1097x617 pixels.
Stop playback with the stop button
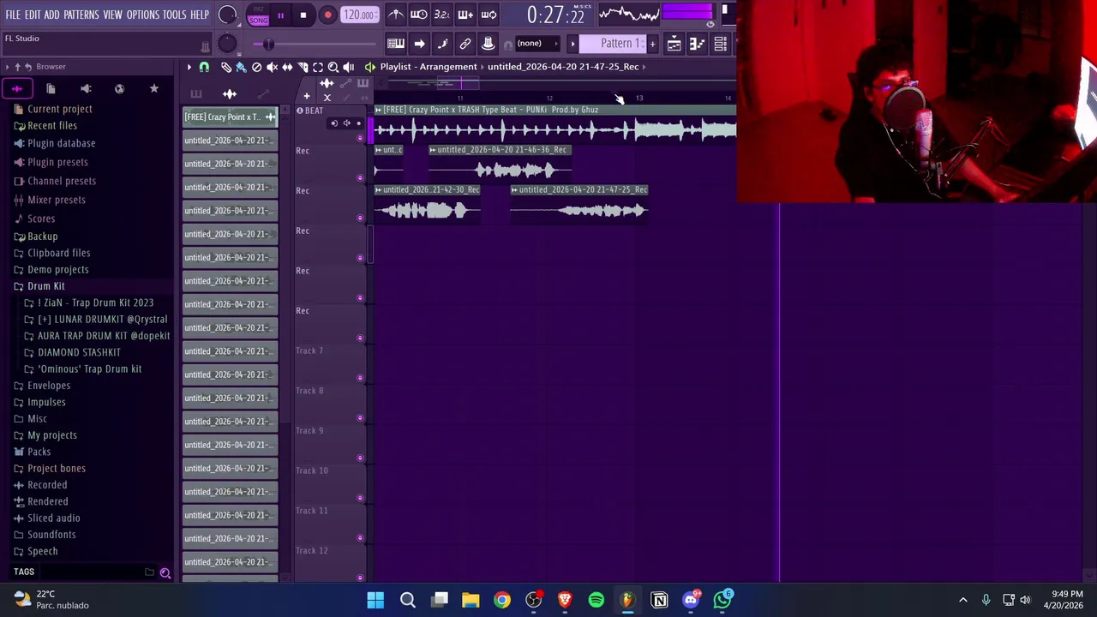303,15
